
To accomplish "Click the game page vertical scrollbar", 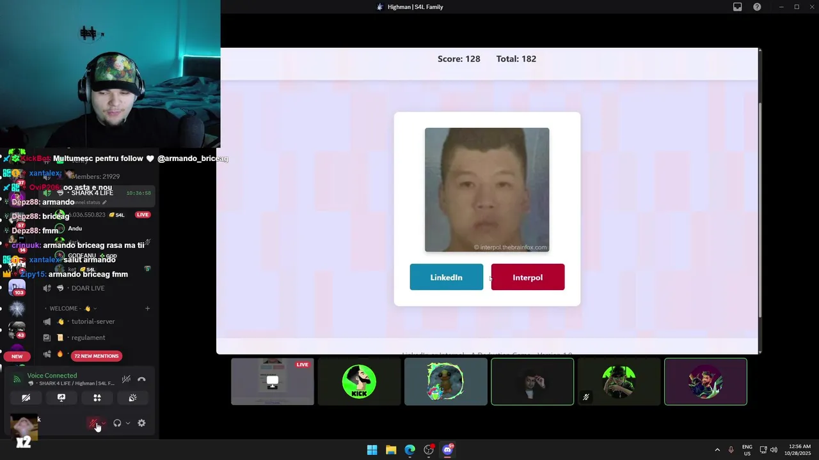I will click(759, 211).
